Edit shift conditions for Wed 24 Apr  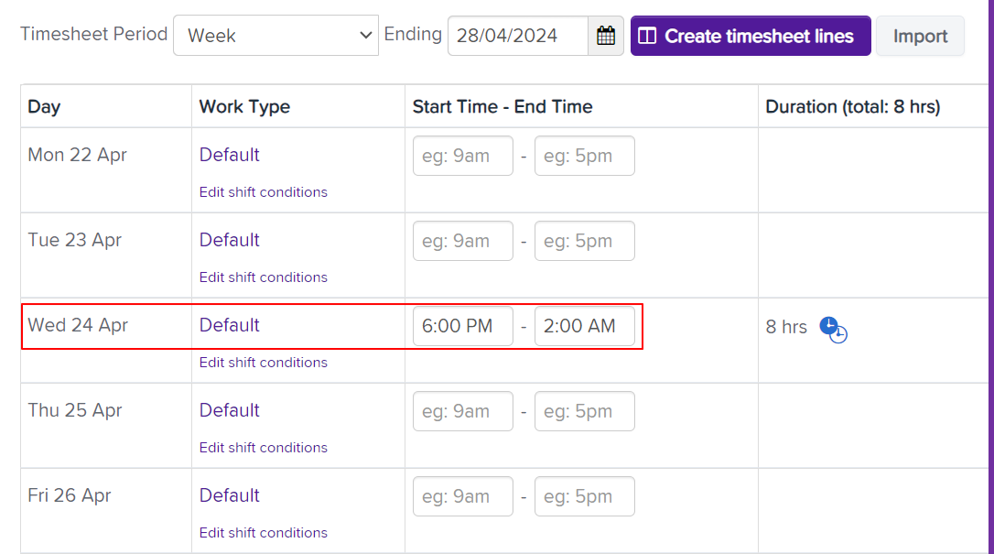pyautogui.click(x=264, y=363)
